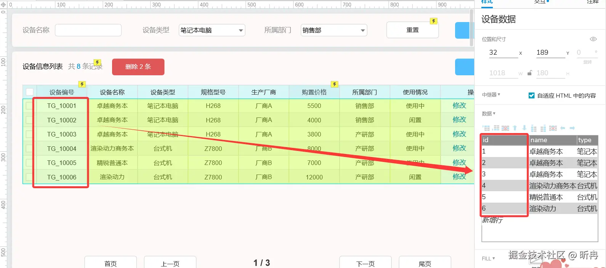
Task: Toggle widget visibility eye icon
Action: (x=593, y=39)
